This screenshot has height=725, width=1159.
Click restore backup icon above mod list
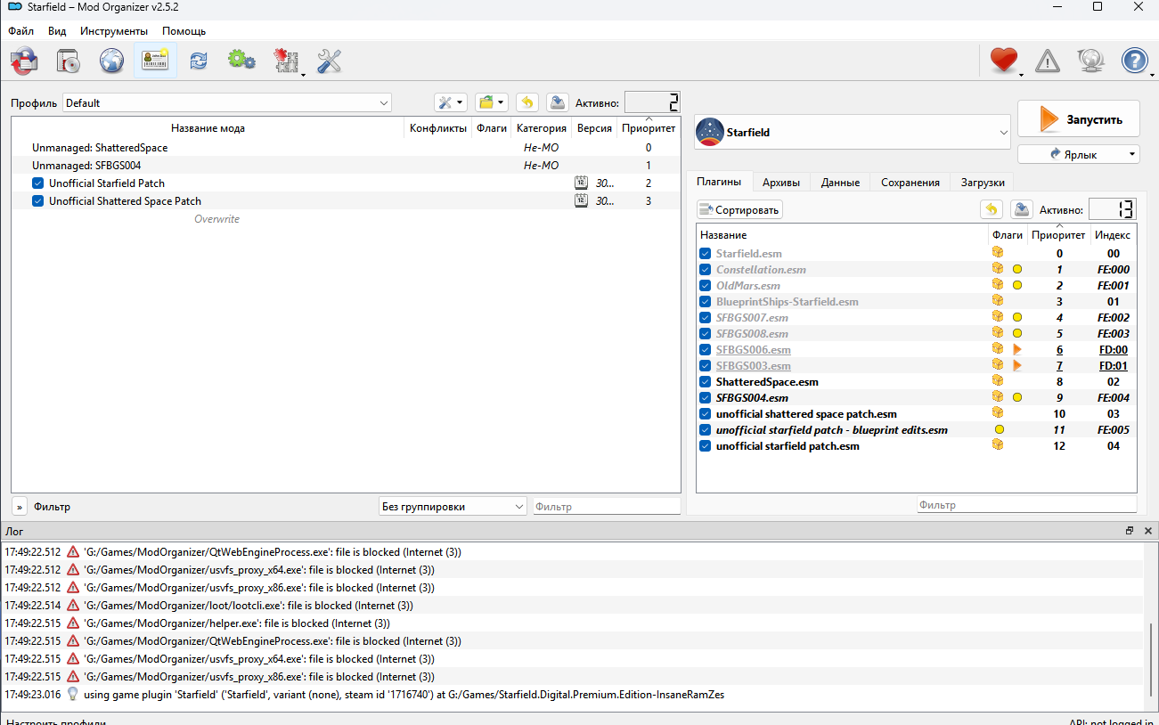point(526,102)
